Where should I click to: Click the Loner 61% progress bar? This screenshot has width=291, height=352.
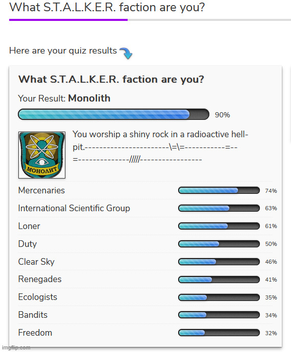tap(219, 226)
